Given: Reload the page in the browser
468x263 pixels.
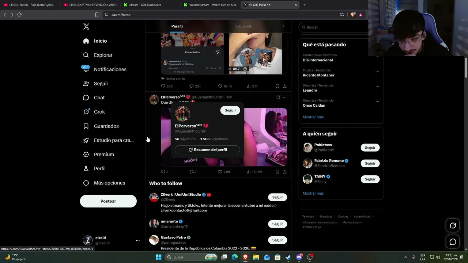Looking at the screenshot, I should click(x=19, y=15).
